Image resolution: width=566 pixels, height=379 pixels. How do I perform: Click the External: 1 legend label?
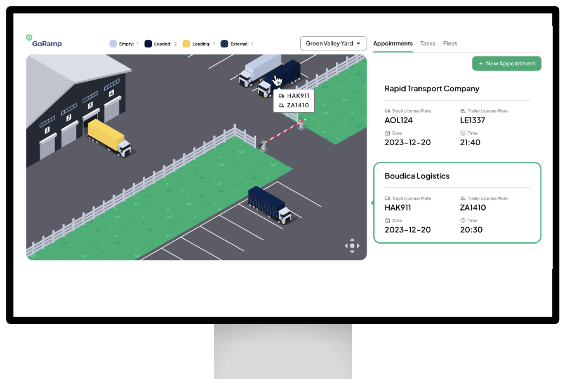242,44
